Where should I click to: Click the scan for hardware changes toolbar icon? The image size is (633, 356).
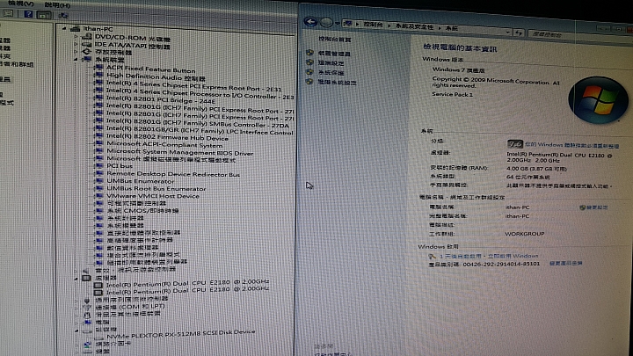point(63,16)
